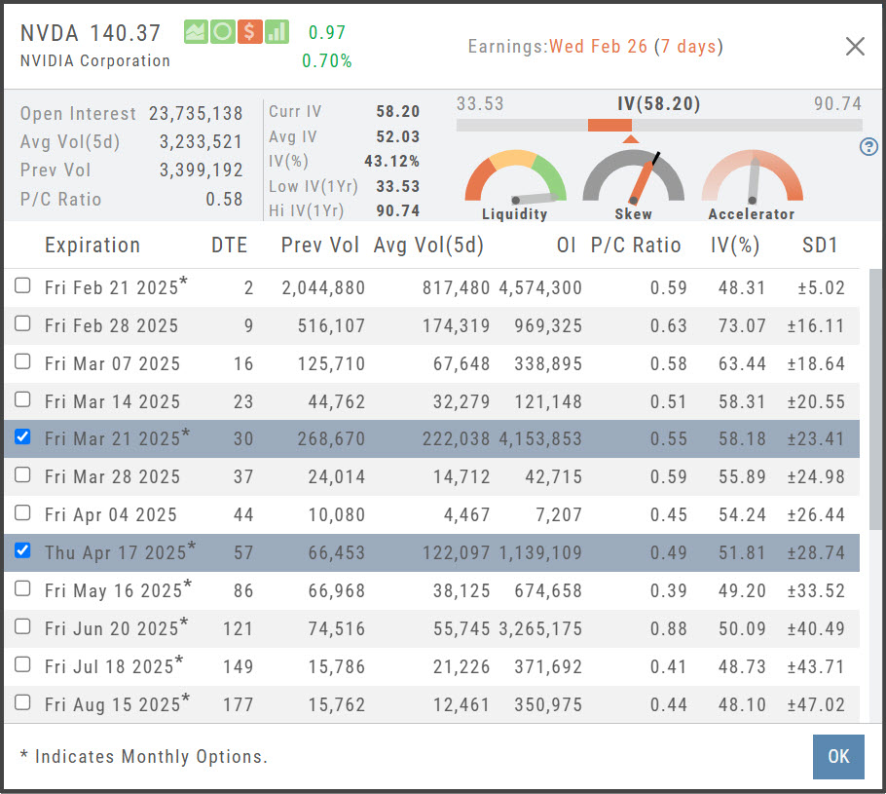Click the Accelerator gauge
This screenshot has height=794, width=886.
pos(752,185)
